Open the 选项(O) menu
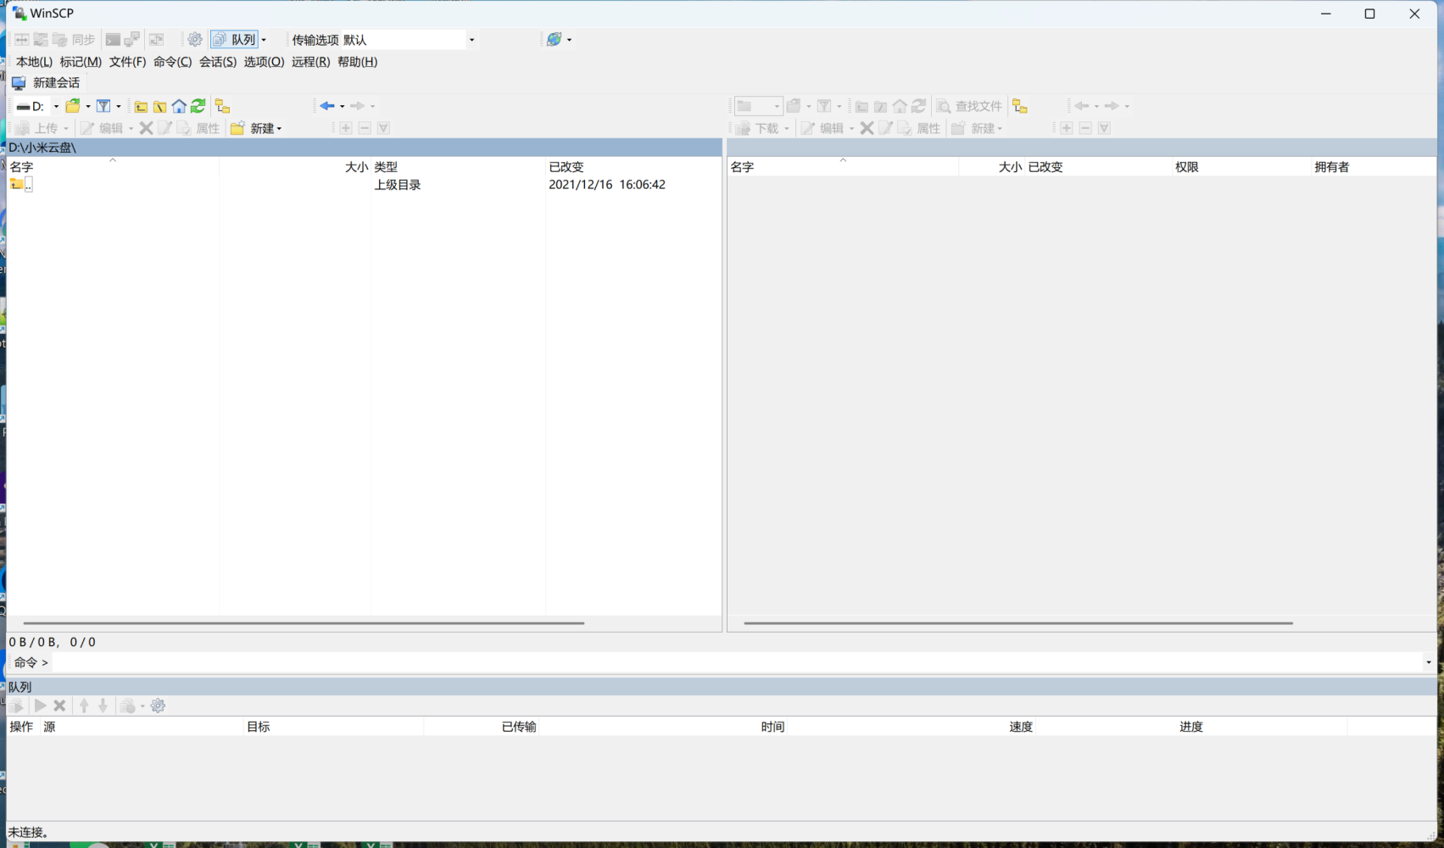Viewport: 1444px width, 848px height. pyautogui.click(x=264, y=62)
